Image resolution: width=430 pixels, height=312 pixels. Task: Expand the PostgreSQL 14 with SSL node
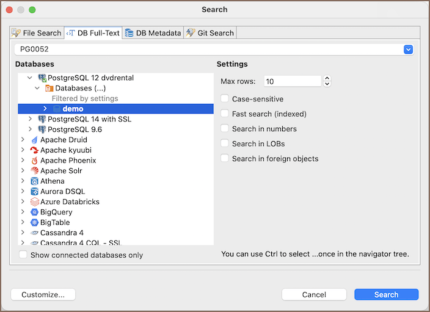[30, 119]
